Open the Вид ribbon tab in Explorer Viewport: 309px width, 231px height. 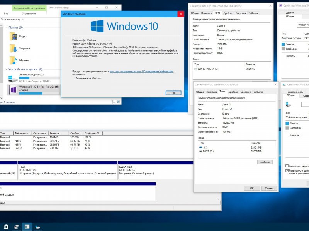point(6,13)
